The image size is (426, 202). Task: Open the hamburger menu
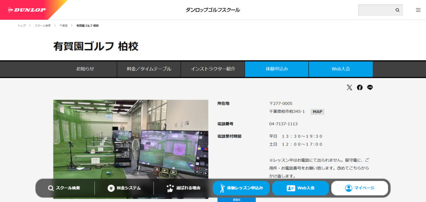pyautogui.click(x=418, y=10)
